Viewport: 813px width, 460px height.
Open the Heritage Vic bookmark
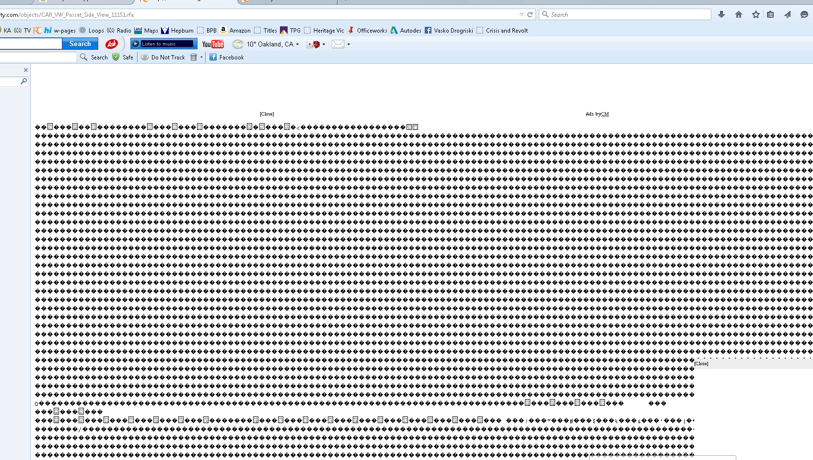click(x=324, y=30)
